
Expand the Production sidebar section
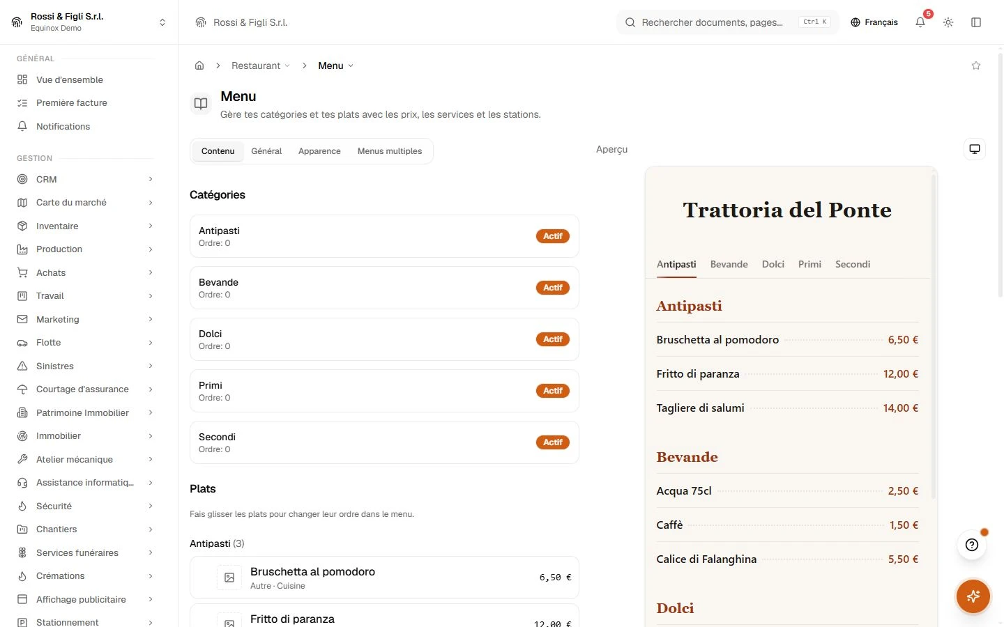click(x=86, y=249)
